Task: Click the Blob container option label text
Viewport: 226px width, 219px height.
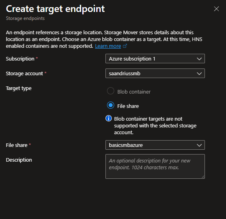Action: tap(134, 92)
